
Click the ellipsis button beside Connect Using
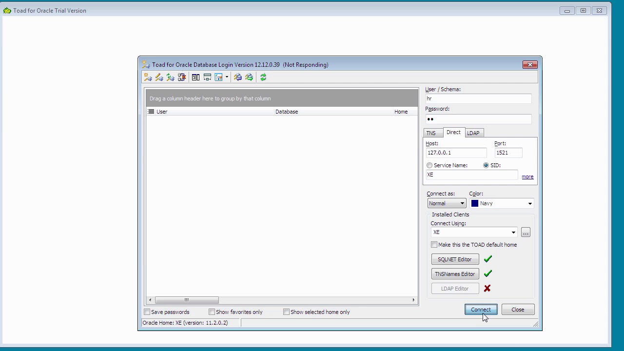[526, 233]
